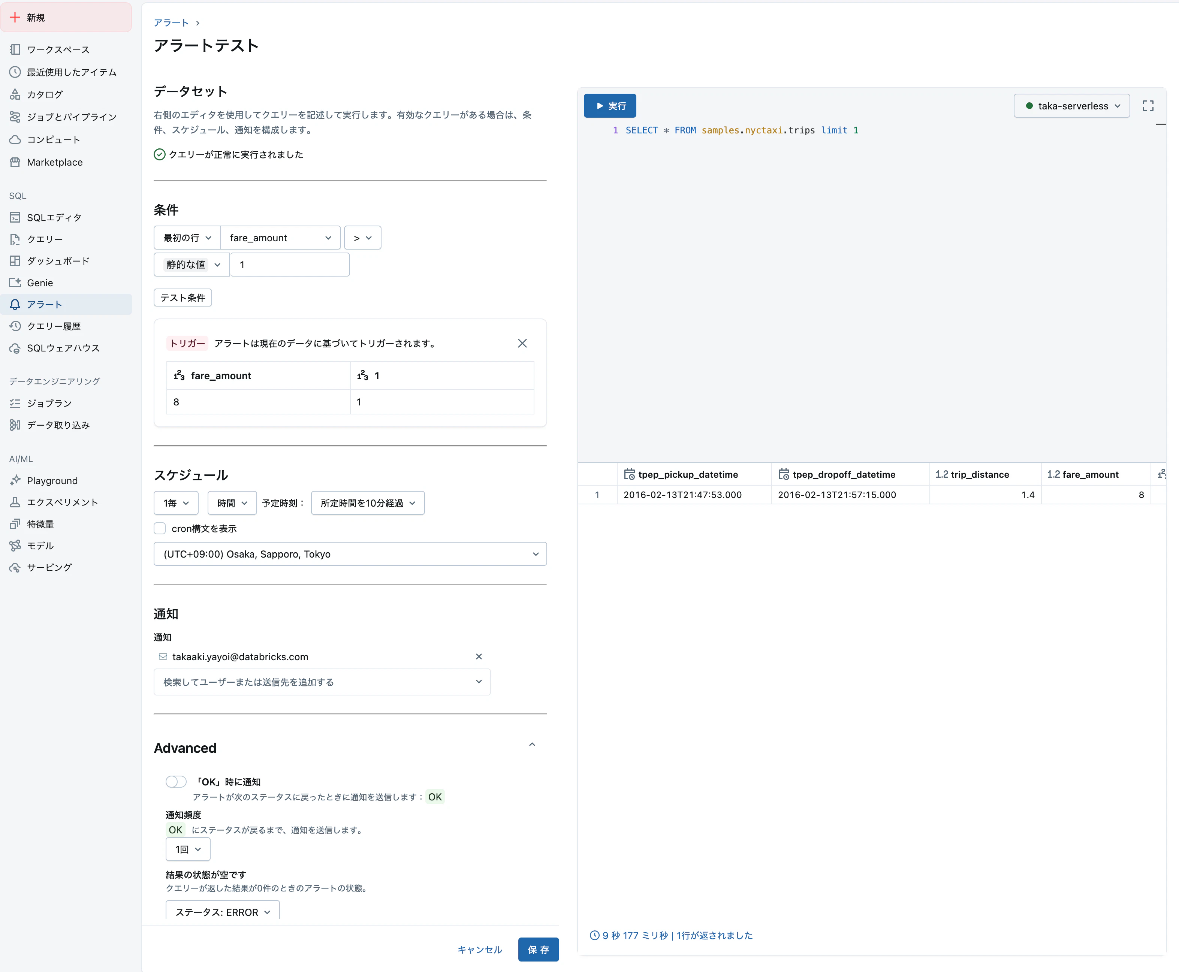Open the Marketplace sidebar item
The height and width of the screenshot is (972, 1179).
[54, 162]
